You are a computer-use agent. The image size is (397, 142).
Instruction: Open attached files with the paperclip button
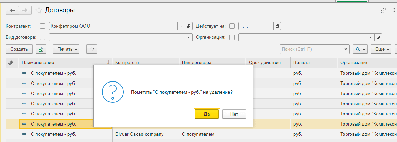point(92,49)
